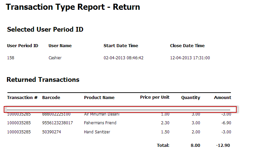Click the Barcode column header
Viewport: 264px width, 163px height.
[51, 98]
